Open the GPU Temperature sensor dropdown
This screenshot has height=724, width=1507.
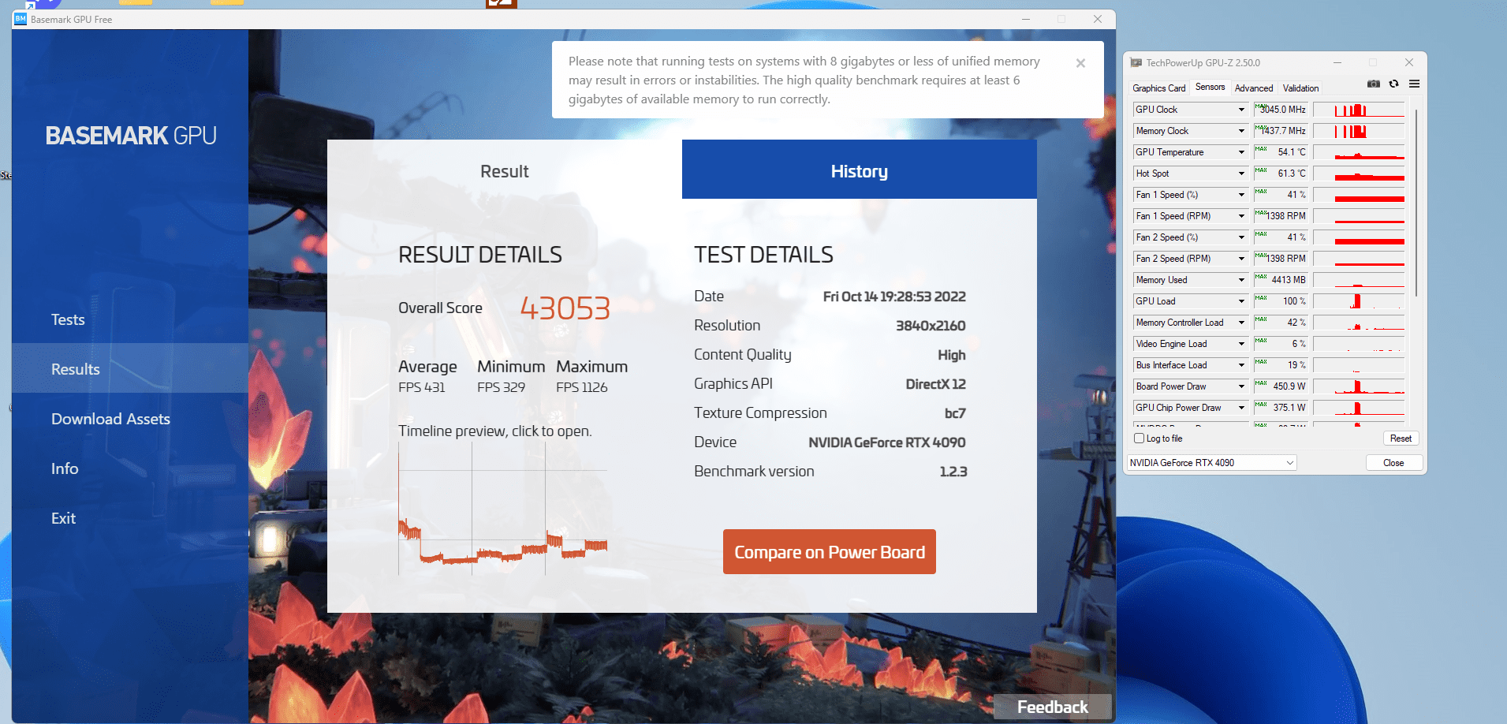1241,152
